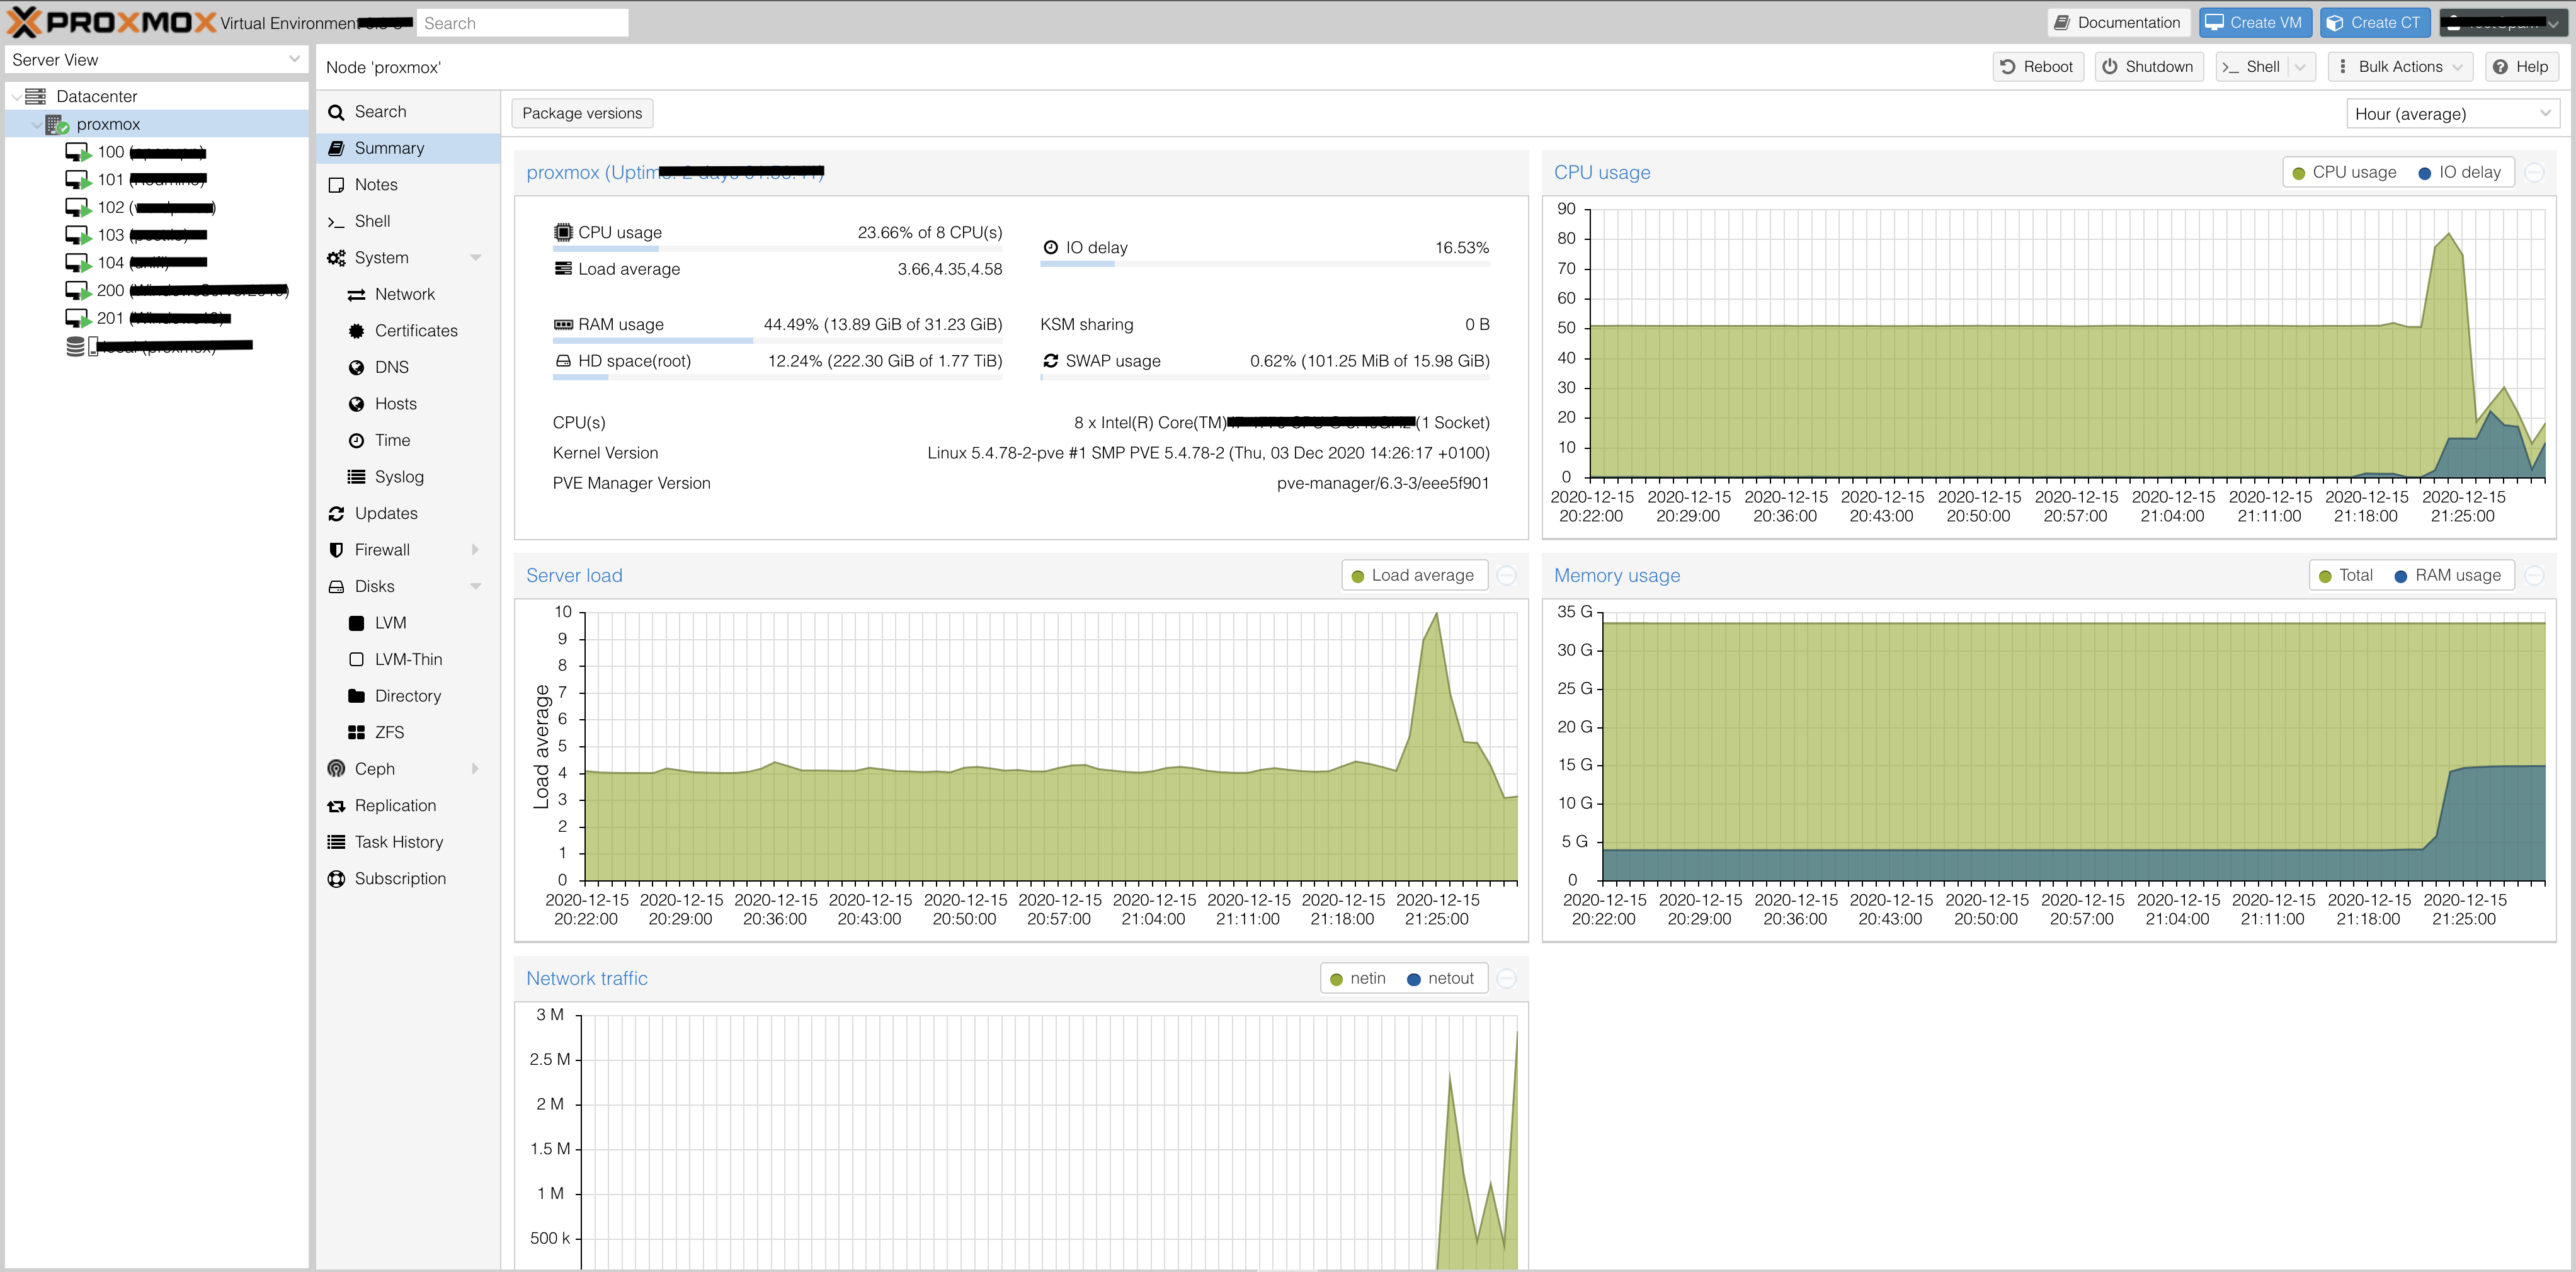Collapse the Server load chart panel

(x=1507, y=575)
